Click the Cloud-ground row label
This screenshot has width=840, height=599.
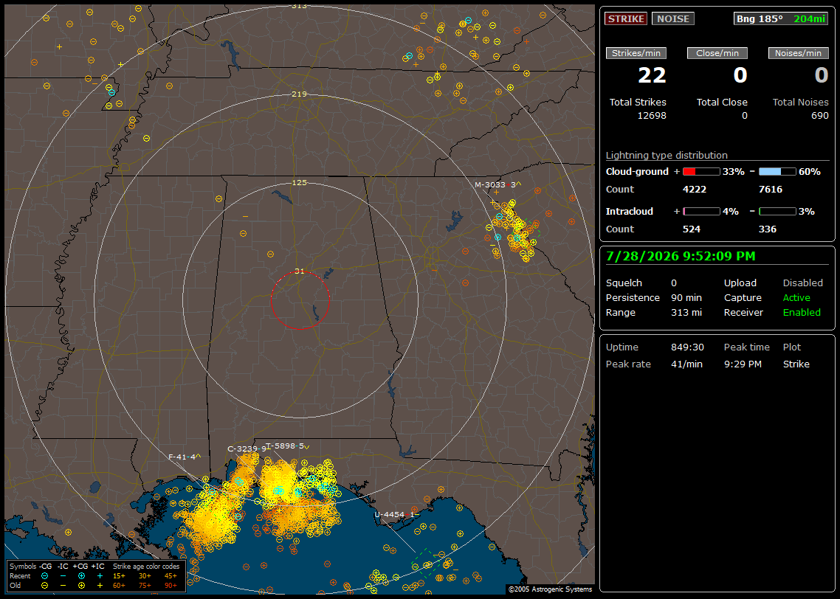click(x=637, y=172)
